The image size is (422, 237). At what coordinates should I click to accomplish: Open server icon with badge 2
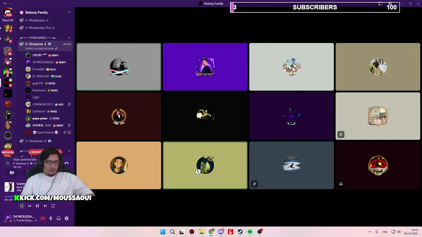tap(8, 39)
